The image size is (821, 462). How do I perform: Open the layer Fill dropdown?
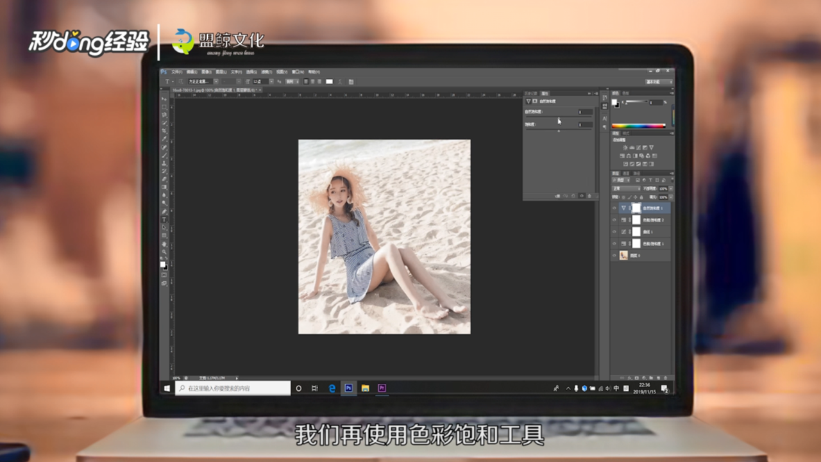click(x=671, y=197)
